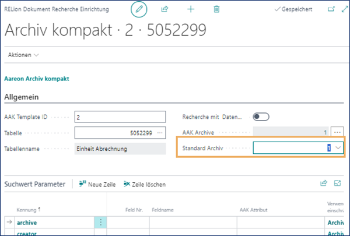Open Standard Archiv dropdown arrow
This screenshot has height=236, width=350.
click(x=338, y=149)
